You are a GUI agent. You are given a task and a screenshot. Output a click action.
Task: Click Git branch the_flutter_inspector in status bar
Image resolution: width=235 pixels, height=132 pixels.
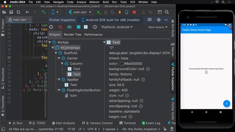pyautogui.click(x=141, y=129)
